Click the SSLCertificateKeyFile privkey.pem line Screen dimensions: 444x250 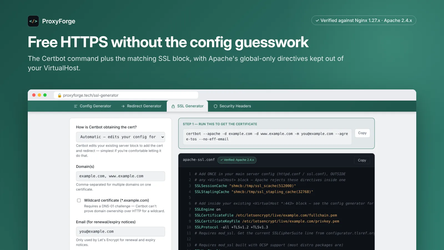pyautogui.click(x=267, y=221)
